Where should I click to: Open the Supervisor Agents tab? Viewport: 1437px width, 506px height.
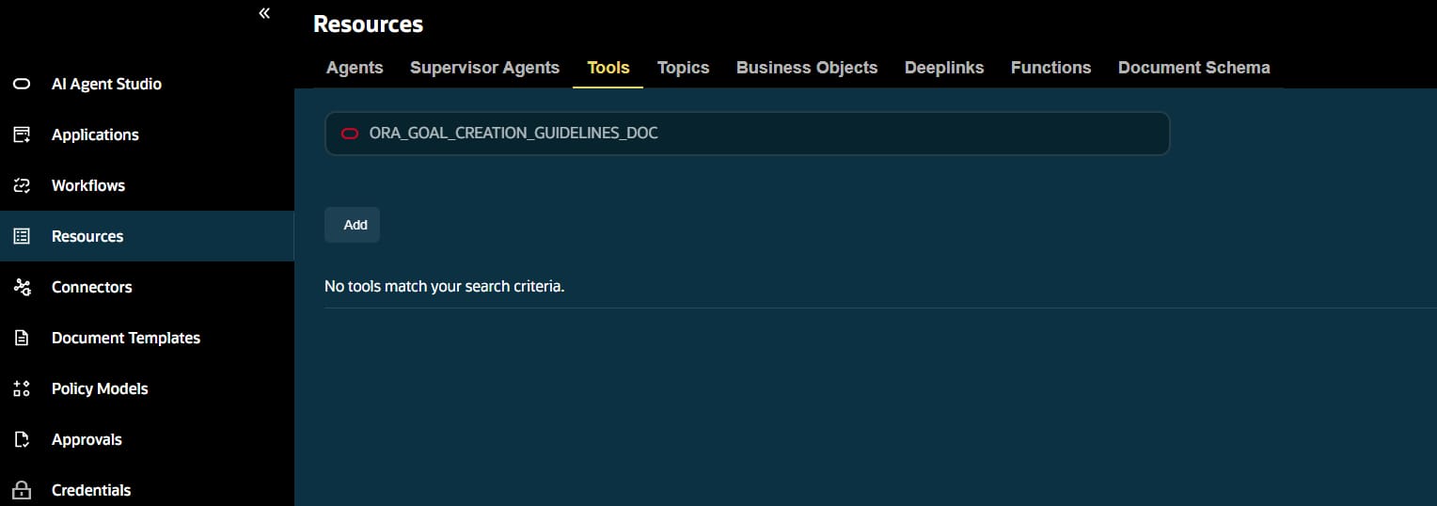tap(484, 68)
